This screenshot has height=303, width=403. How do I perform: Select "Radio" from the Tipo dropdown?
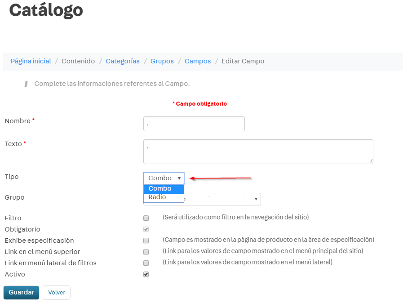point(156,197)
